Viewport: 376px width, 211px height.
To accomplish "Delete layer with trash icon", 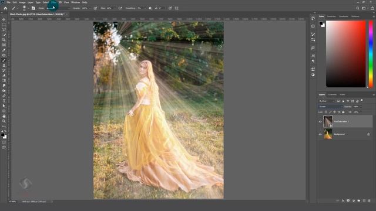I will [x=370, y=200].
